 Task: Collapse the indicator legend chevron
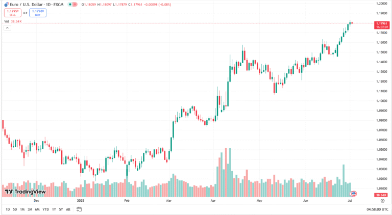pos(7,28)
